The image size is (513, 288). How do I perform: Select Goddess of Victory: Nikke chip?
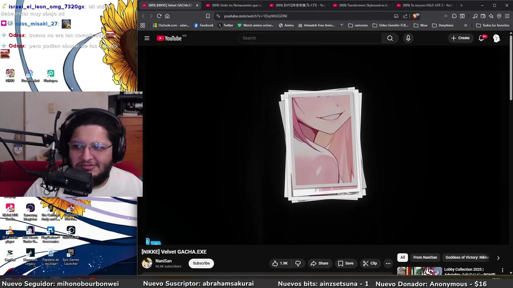point(467,258)
